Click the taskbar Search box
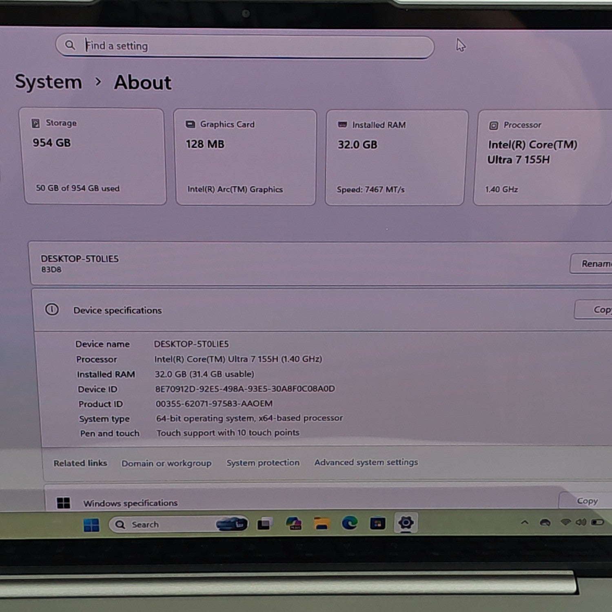Screen dimensions: 612x612 click(178, 524)
